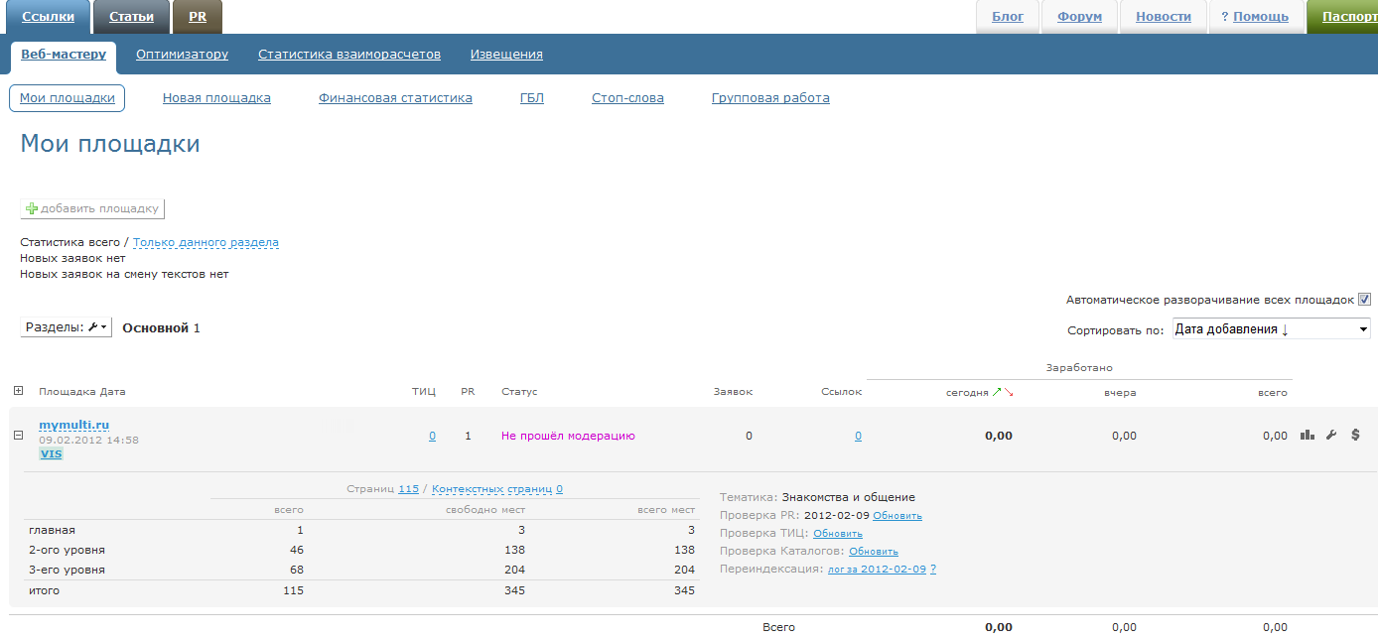
Task: Toggle Автоматическое разворачивание всех площадок checkbox
Action: 1364,300
